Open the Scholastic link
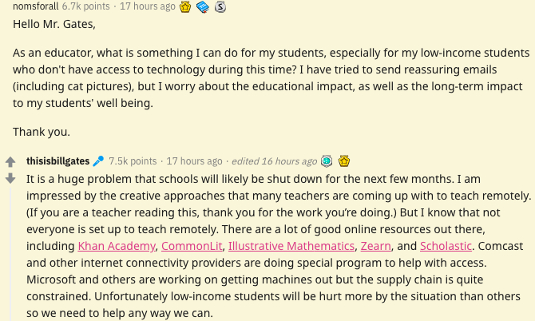This screenshot has width=535, height=321. pos(446,246)
